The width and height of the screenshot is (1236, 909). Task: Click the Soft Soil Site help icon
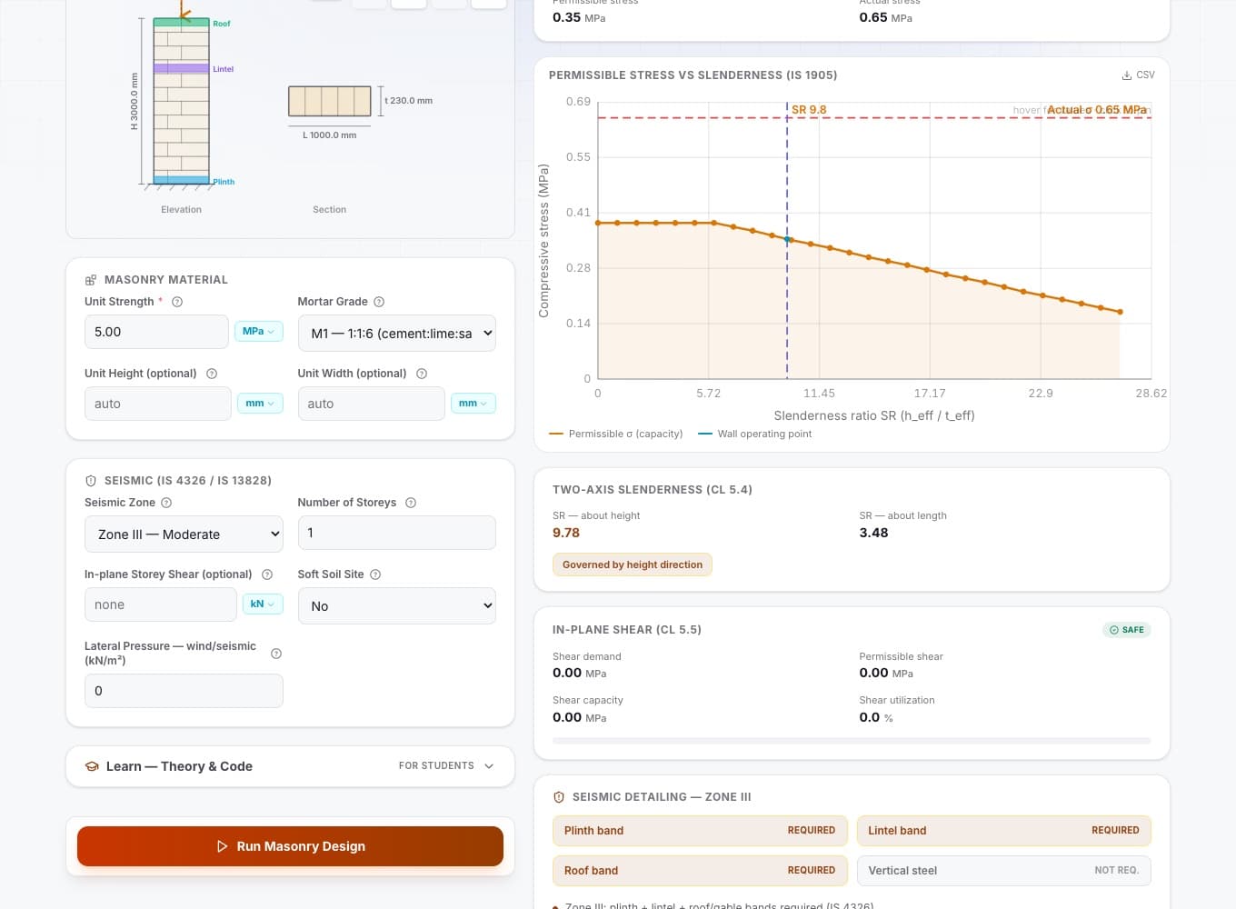click(x=375, y=574)
